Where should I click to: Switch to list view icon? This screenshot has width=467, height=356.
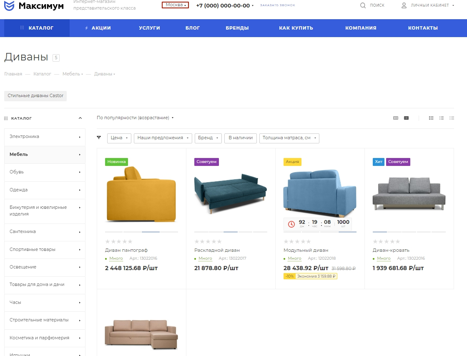[442, 118]
